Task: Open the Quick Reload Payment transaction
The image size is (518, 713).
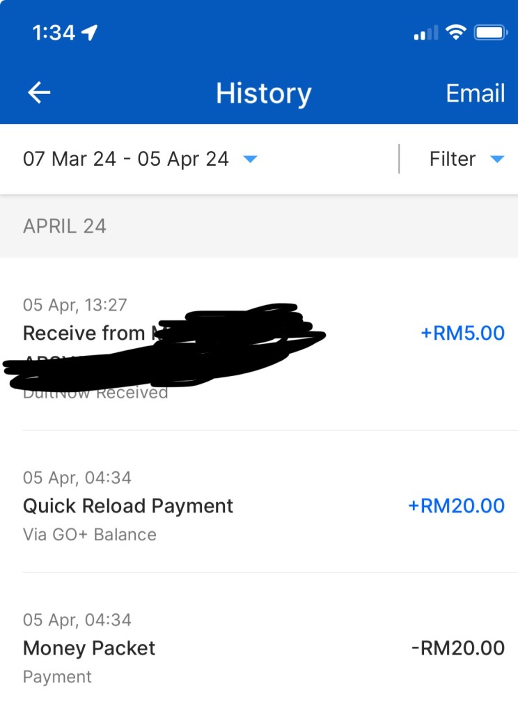Action: [128, 506]
